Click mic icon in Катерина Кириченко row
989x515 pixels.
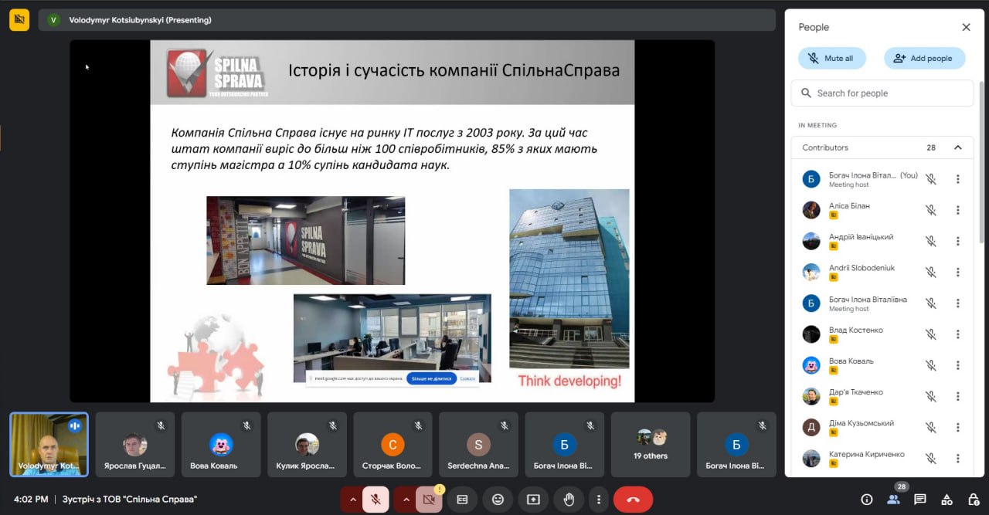pos(932,458)
